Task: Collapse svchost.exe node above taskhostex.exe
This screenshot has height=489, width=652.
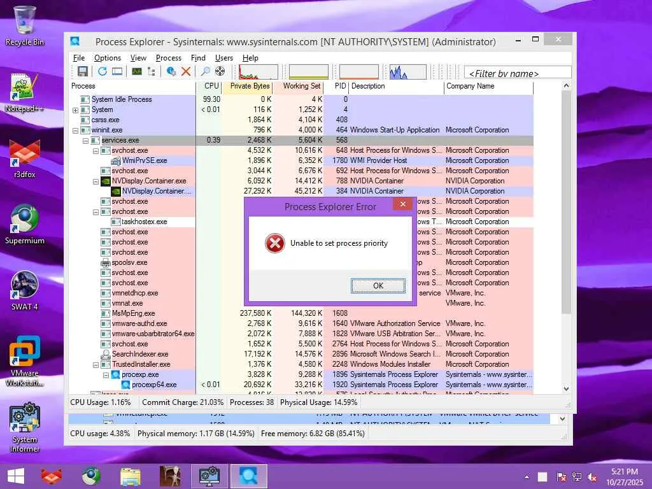Action: [96, 212]
